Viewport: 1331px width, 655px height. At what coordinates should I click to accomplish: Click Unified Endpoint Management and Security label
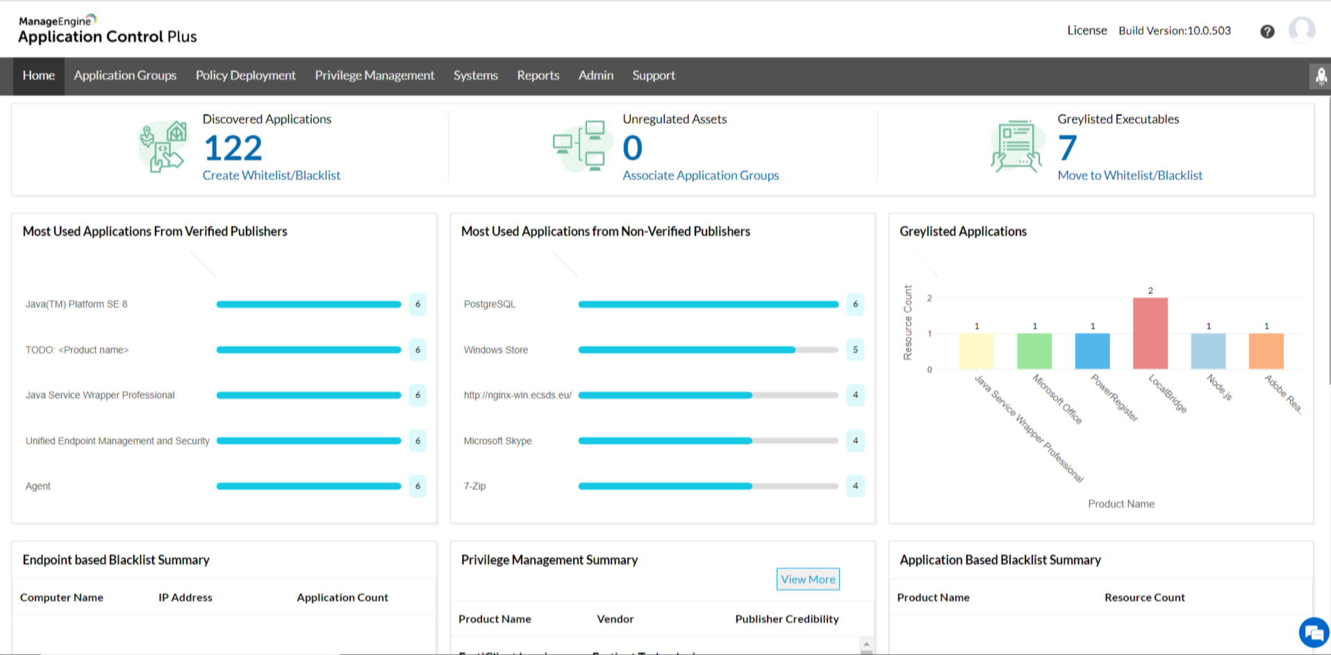[x=117, y=441]
